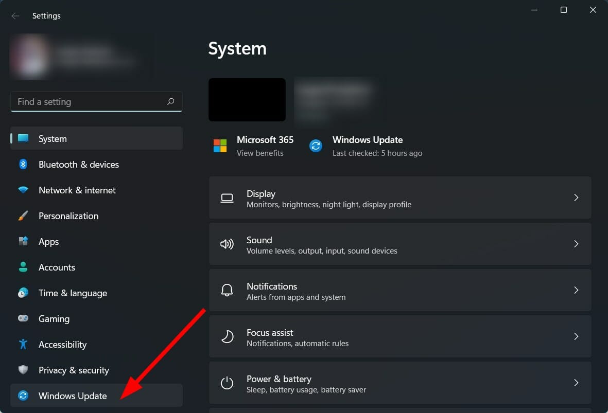Click the Time & language clock icon

(x=23, y=293)
